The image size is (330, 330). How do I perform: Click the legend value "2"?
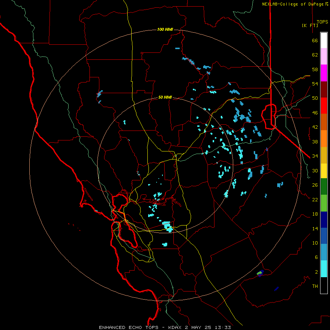coord(316,272)
